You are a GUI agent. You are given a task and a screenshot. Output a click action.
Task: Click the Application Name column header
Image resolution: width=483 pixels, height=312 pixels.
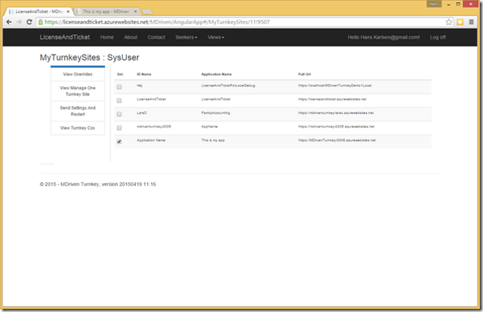point(217,74)
